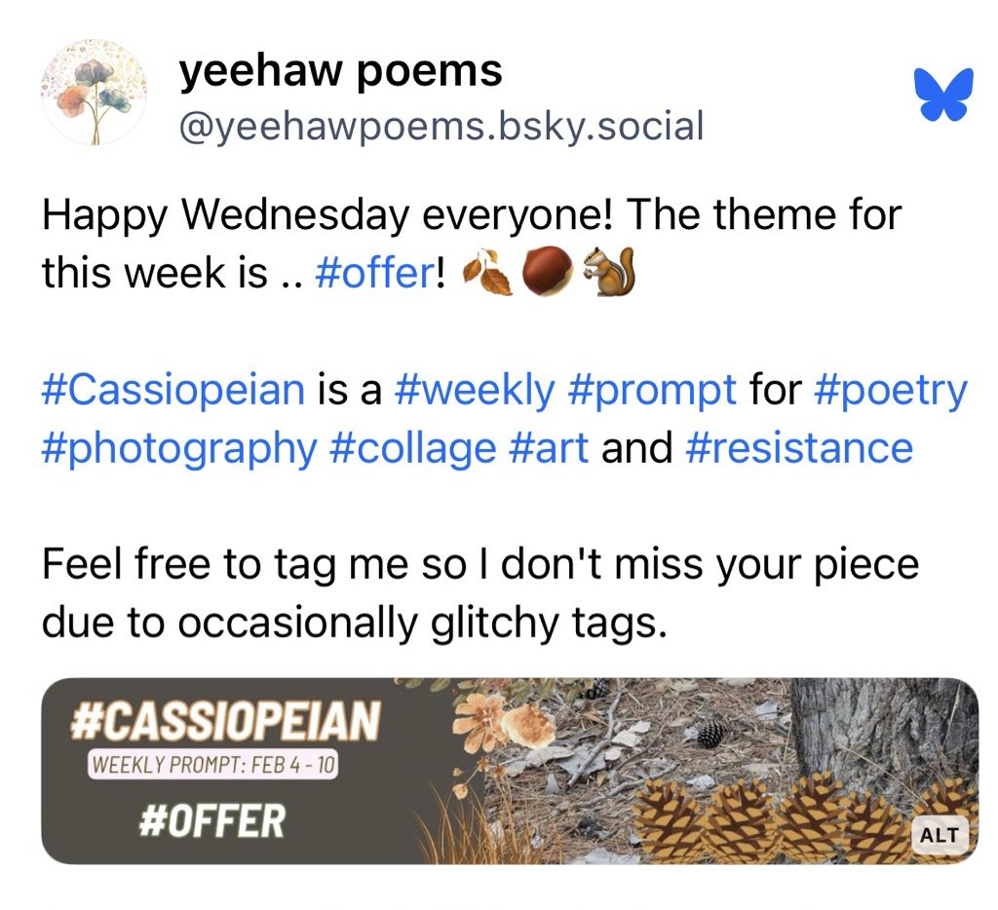Tap the #art hashtag link

548,449
